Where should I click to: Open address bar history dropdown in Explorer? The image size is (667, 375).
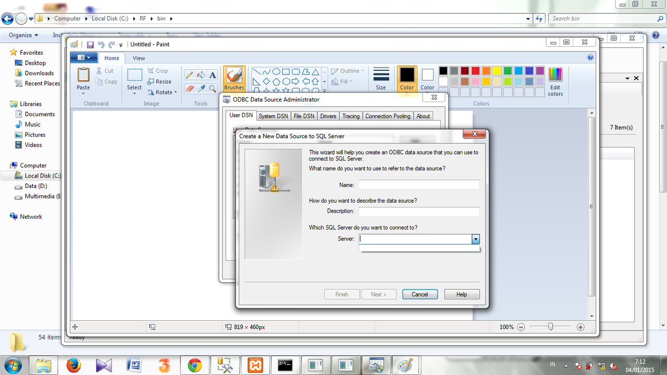click(528, 19)
